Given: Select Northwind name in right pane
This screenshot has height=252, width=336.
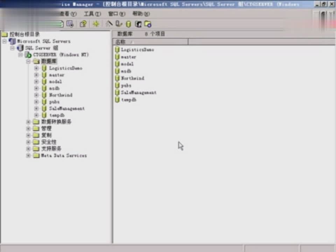Looking at the screenshot, I should (132, 78).
